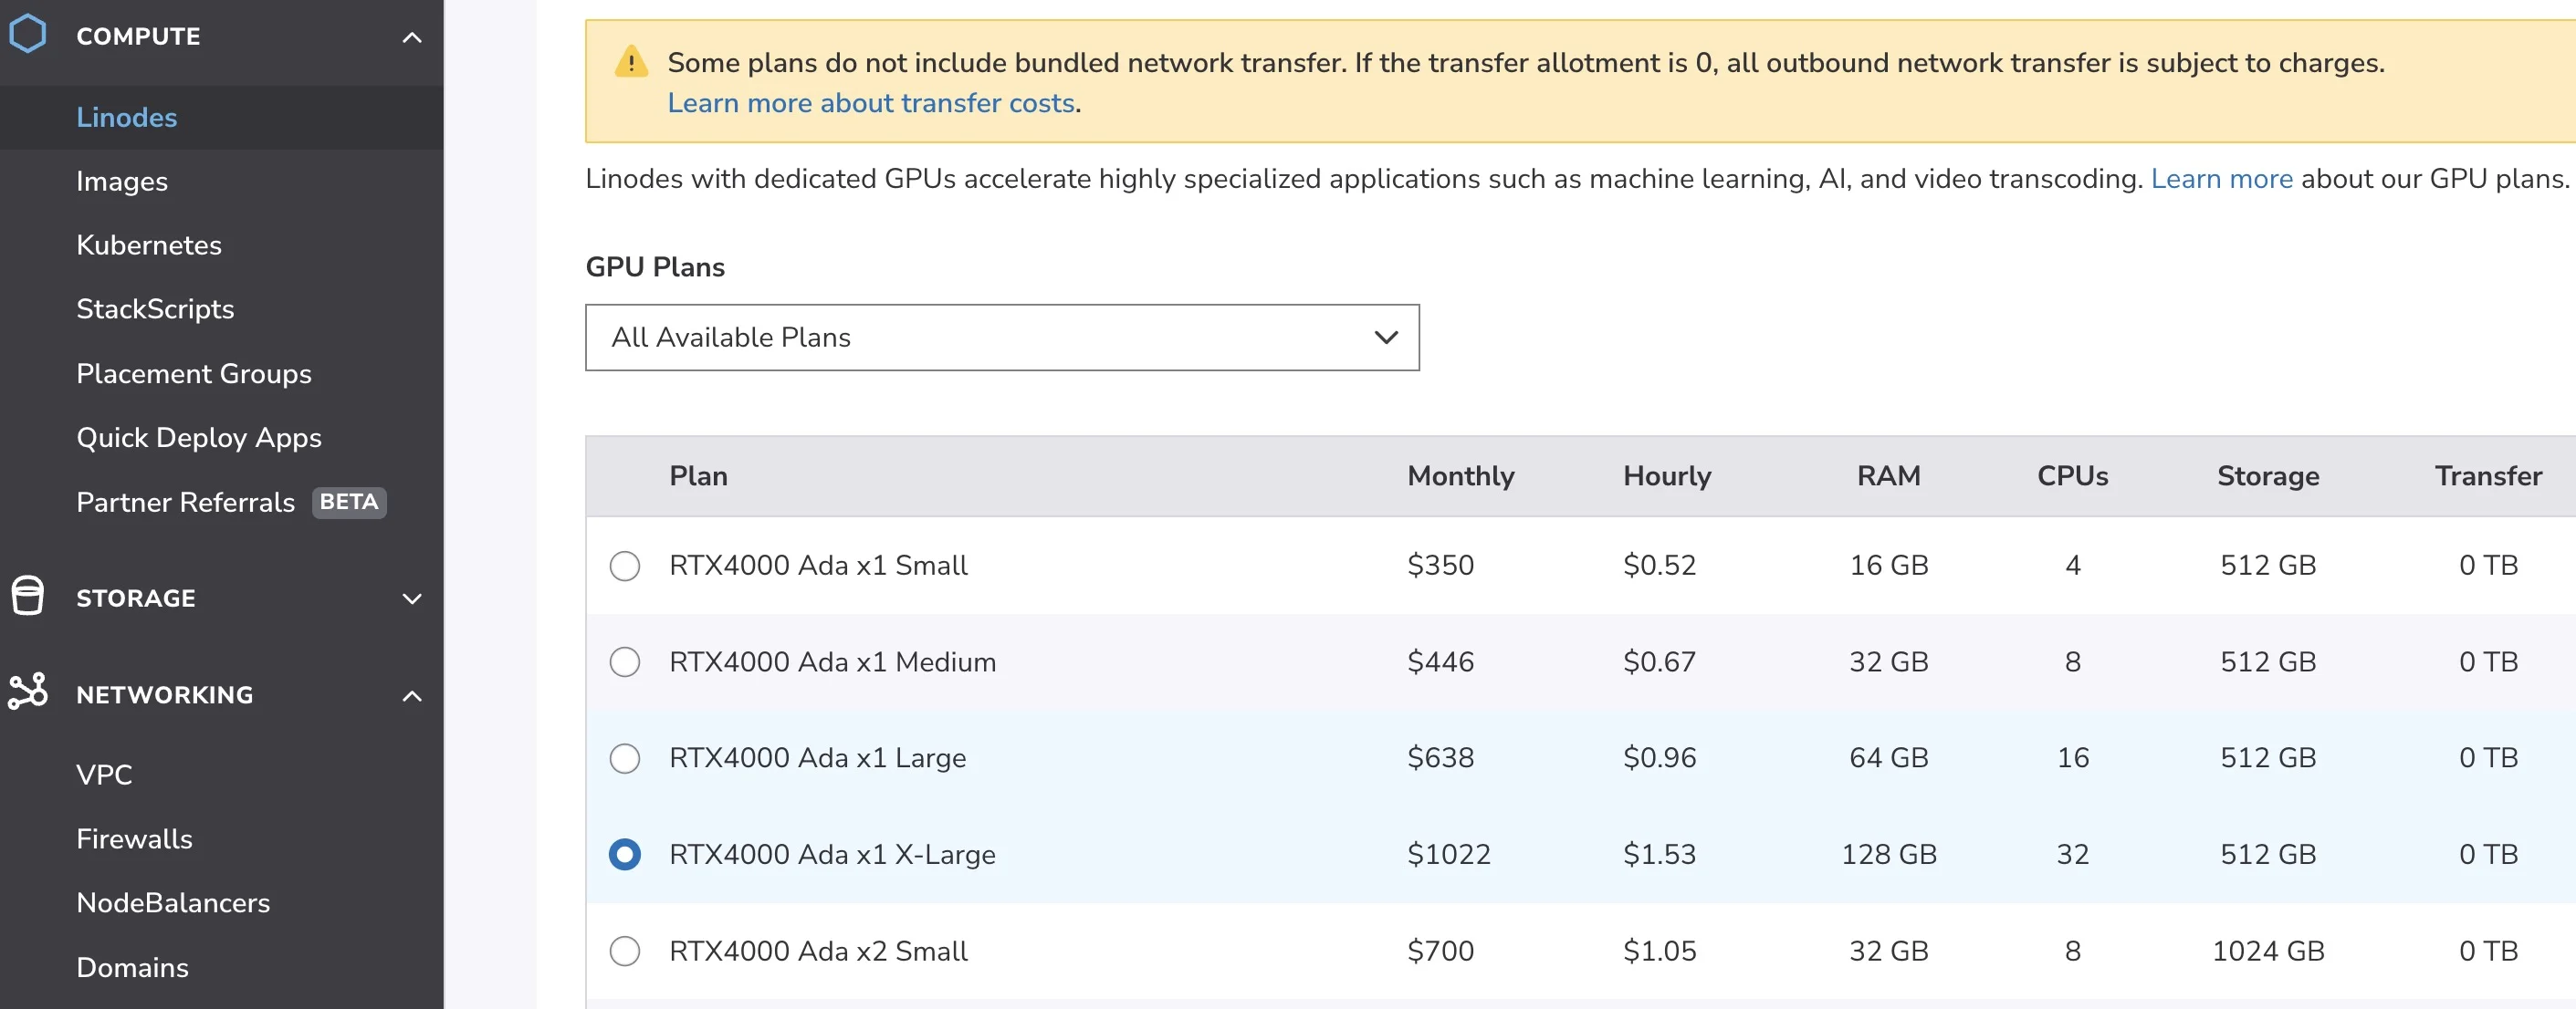Click the Monthly column header
The width and height of the screenshot is (2576, 1009).
click(1460, 475)
